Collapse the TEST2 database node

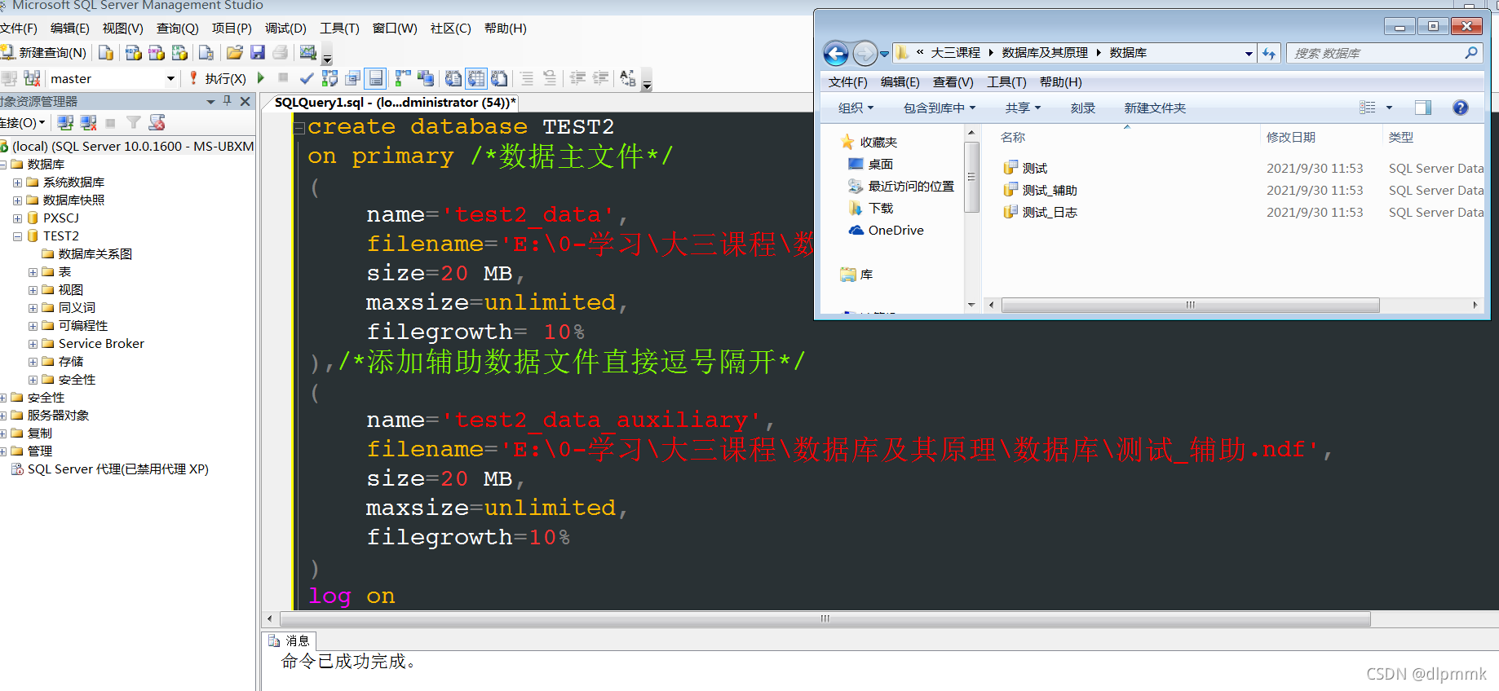point(17,236)
